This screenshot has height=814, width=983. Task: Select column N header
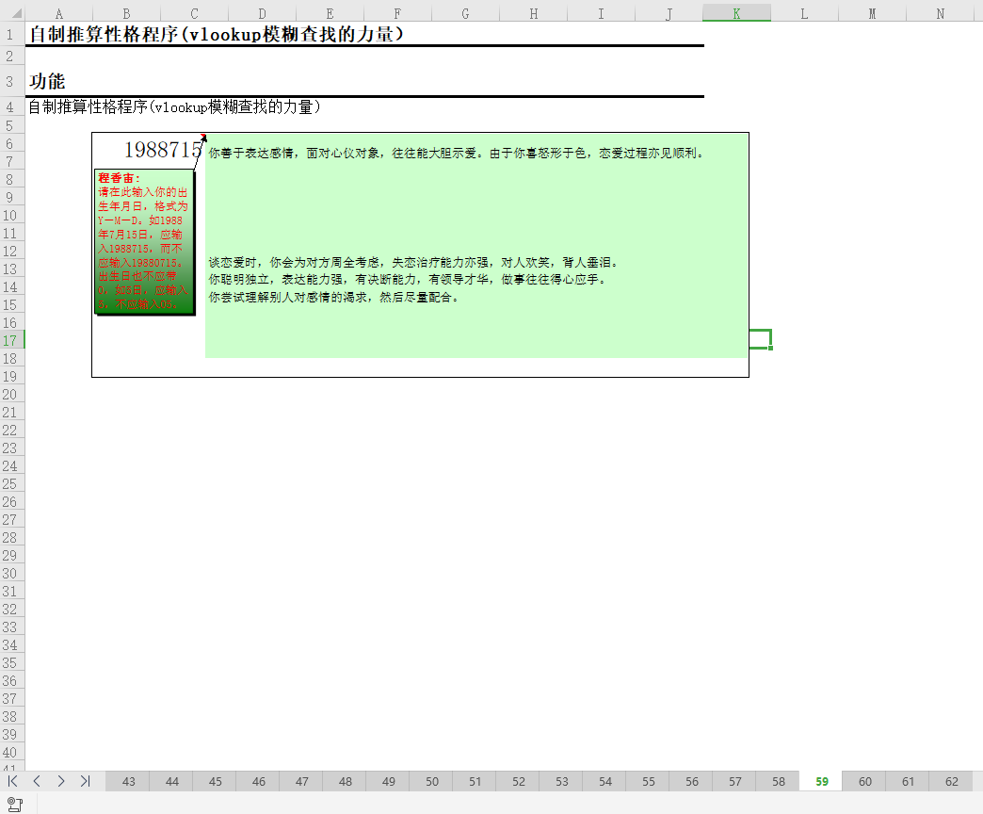pyautogui.click(x=940, y=13)
